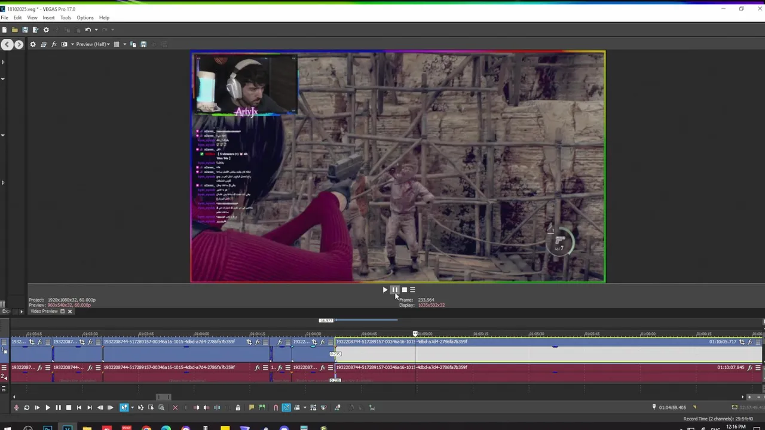This screenshot has width=765, height=430.
Task: Open the Preview (Half) quality dropdown
Action: point(93,44)
